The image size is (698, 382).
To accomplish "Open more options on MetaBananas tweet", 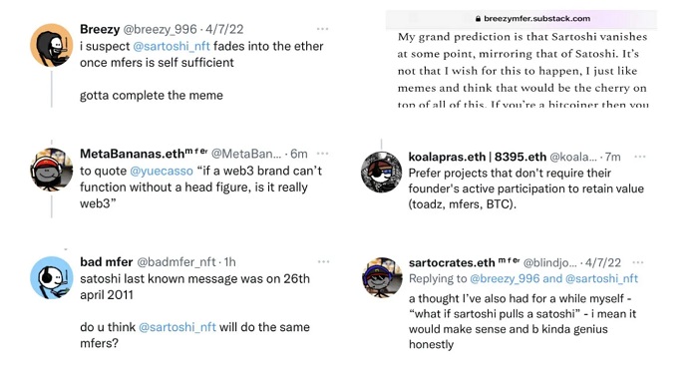I will click(322, 154).
